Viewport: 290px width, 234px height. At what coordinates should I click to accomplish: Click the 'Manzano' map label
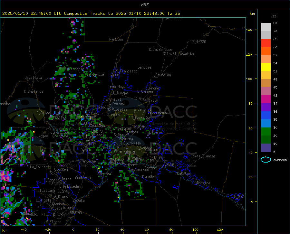pos(30,213)
